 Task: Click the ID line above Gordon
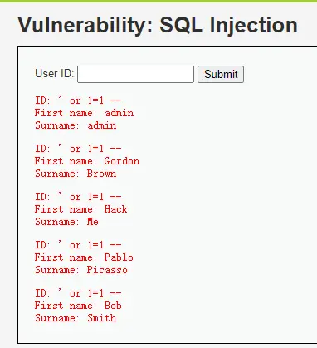[x=78, y=149]
